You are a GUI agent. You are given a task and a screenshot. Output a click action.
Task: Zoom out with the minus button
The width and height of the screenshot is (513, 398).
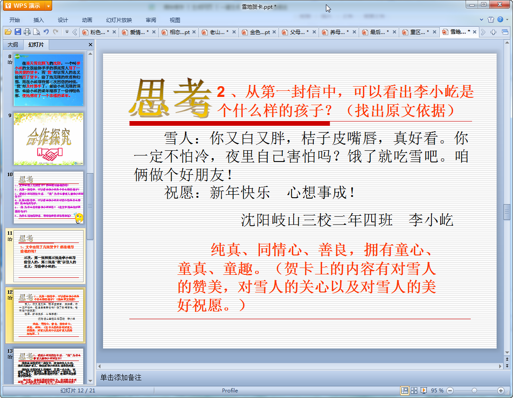pos(450,391)
